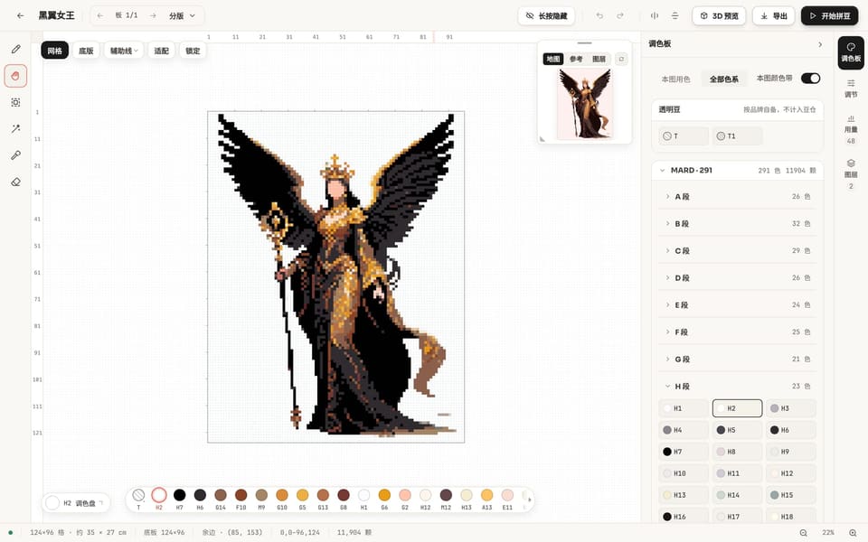This screenshot has height=542, width=868.
Task: Click the 3D 预览 button
Action: point(719,15)
